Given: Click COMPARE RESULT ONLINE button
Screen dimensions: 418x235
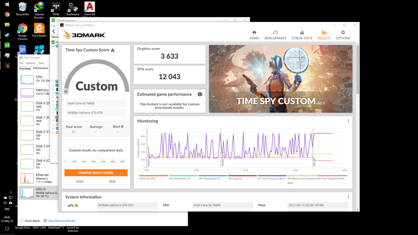Looking at the screenshot, I should coord(96,173).
